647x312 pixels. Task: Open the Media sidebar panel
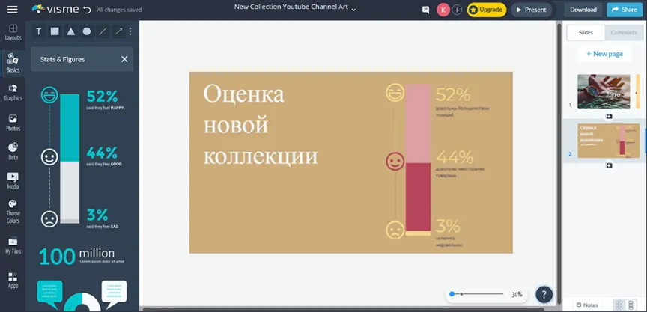point(13,180)
